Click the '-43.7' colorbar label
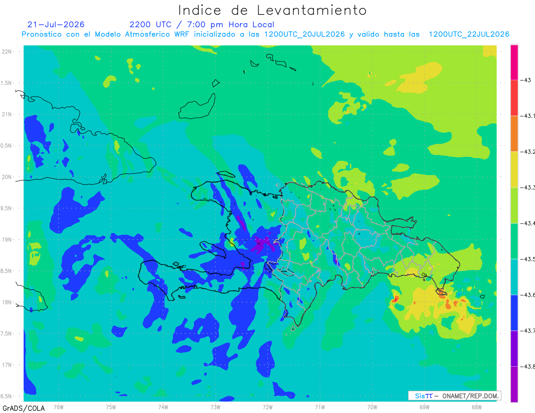The height and width of the screenshot is (413, 535). point(527,331)
